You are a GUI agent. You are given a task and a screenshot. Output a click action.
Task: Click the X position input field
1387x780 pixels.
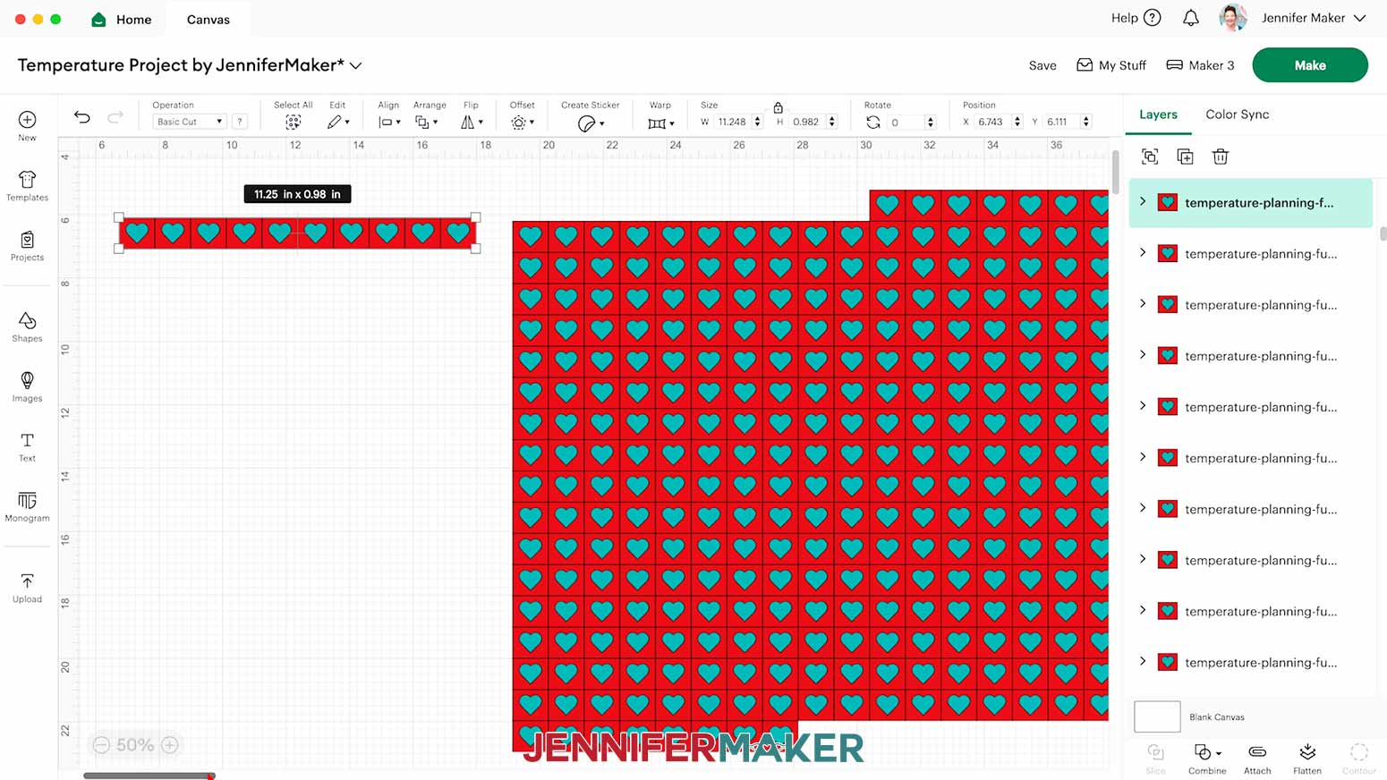click(x=991, y=122)
